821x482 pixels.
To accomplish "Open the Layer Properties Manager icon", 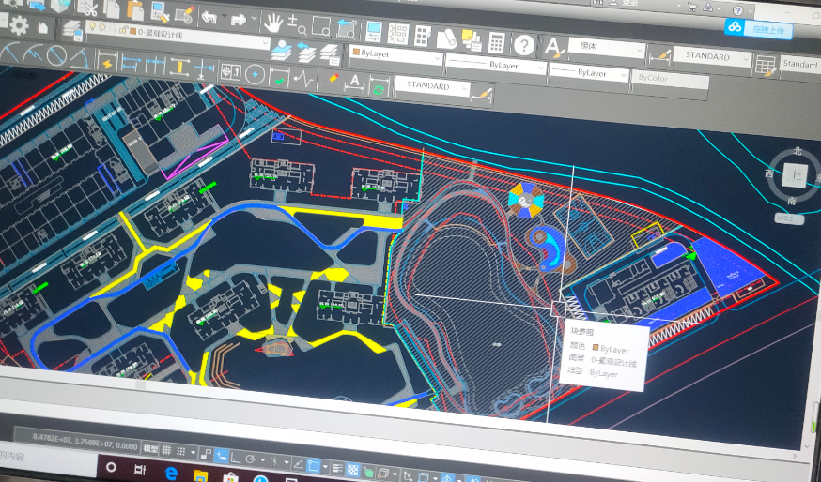I will point(72,30).
